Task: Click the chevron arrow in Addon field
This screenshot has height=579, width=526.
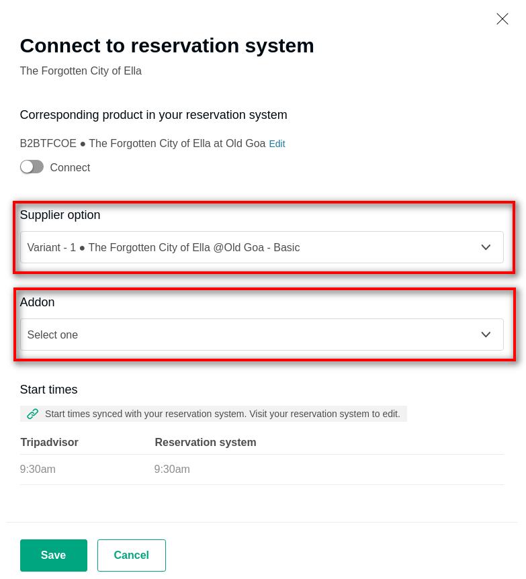Action: click(486, 335)
